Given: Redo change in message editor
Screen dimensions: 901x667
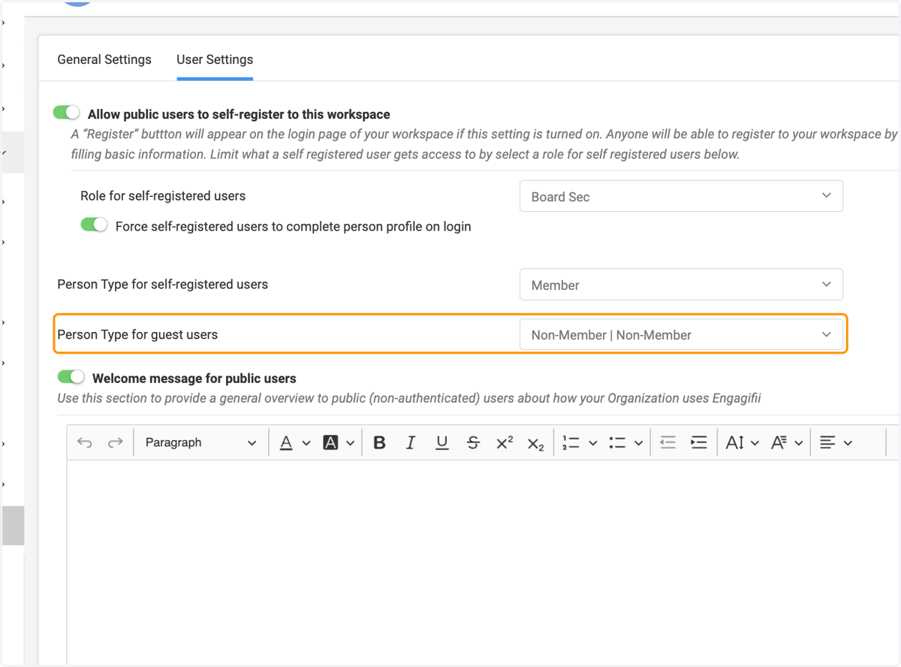Looking at the screenshot, I should 115,443.
